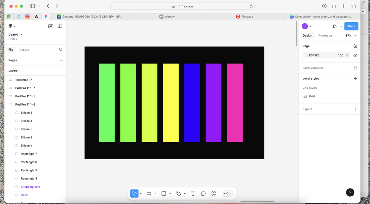
Task: Open the help question mark button
Action: tap(350, 192)
